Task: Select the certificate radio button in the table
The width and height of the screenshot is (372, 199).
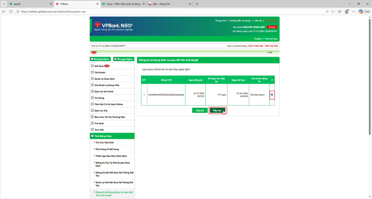Action: point(272,95)
